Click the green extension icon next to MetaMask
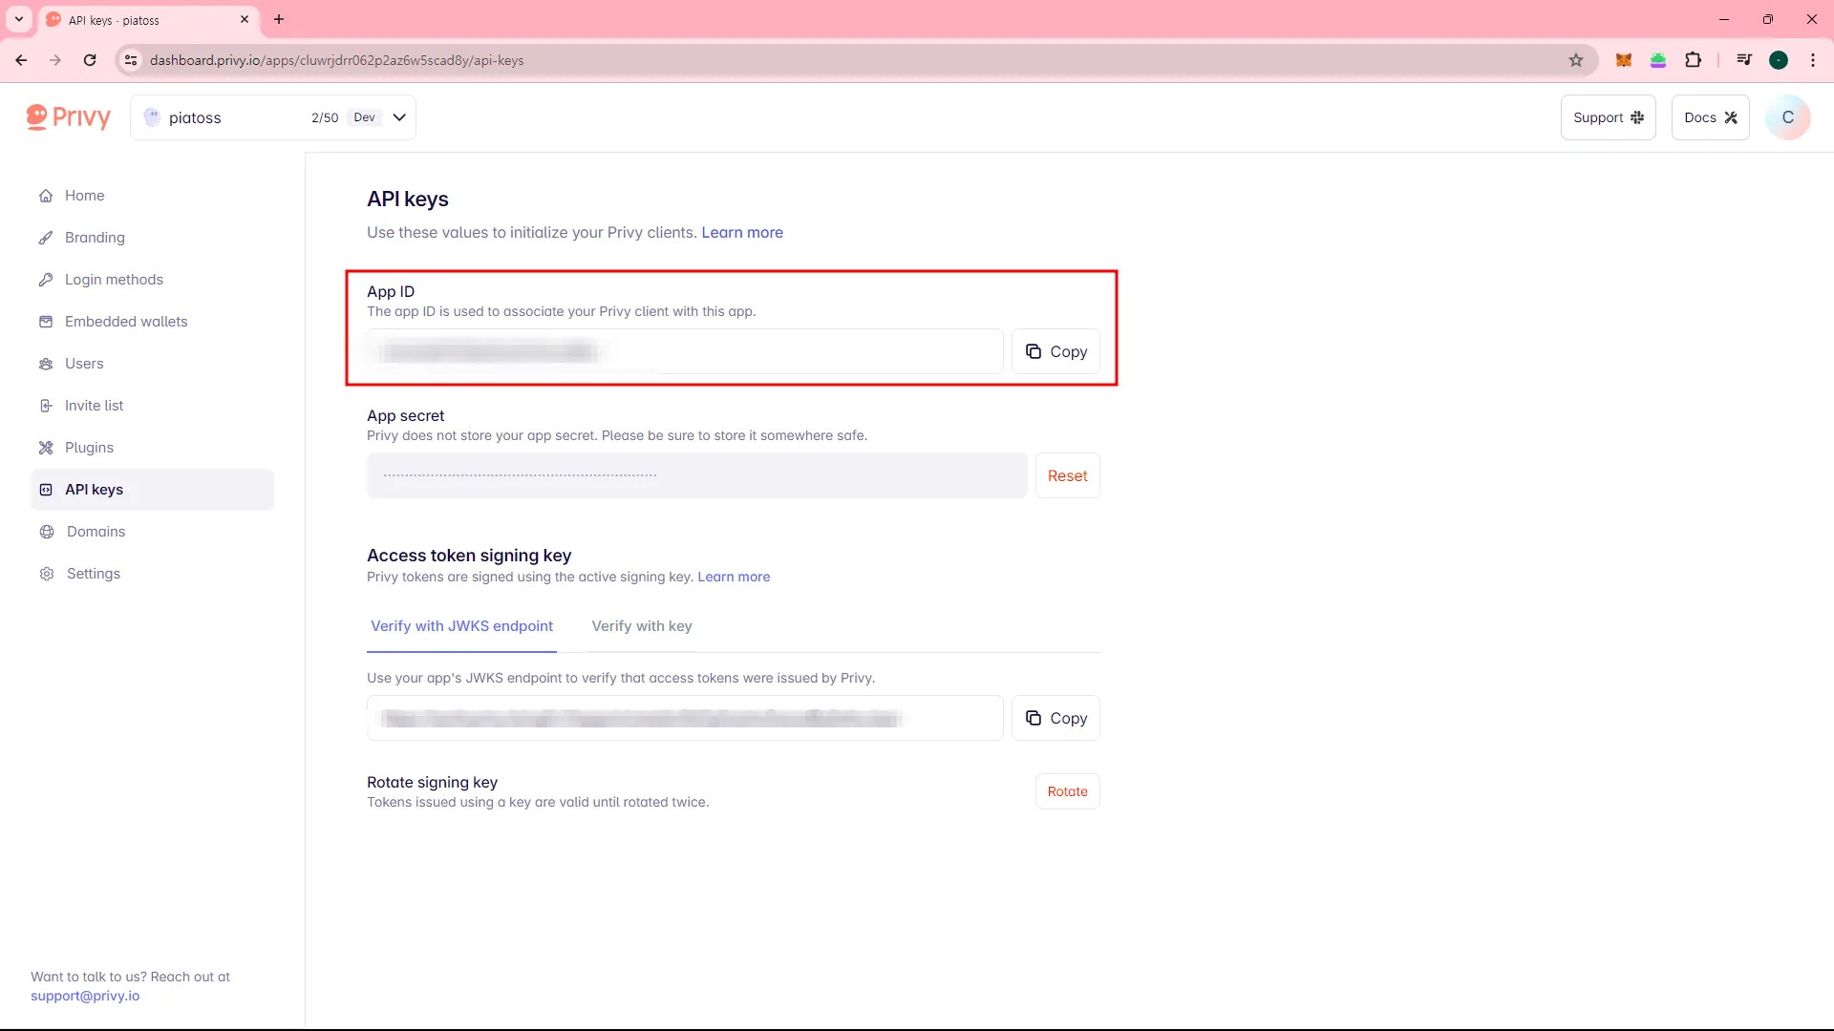Viewport: 1834px width, 1031px height. (x=1658, y=60)
